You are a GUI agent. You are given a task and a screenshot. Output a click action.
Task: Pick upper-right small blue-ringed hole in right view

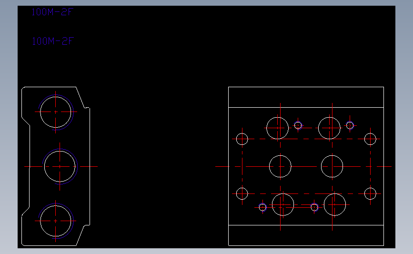tap(350, 125)
